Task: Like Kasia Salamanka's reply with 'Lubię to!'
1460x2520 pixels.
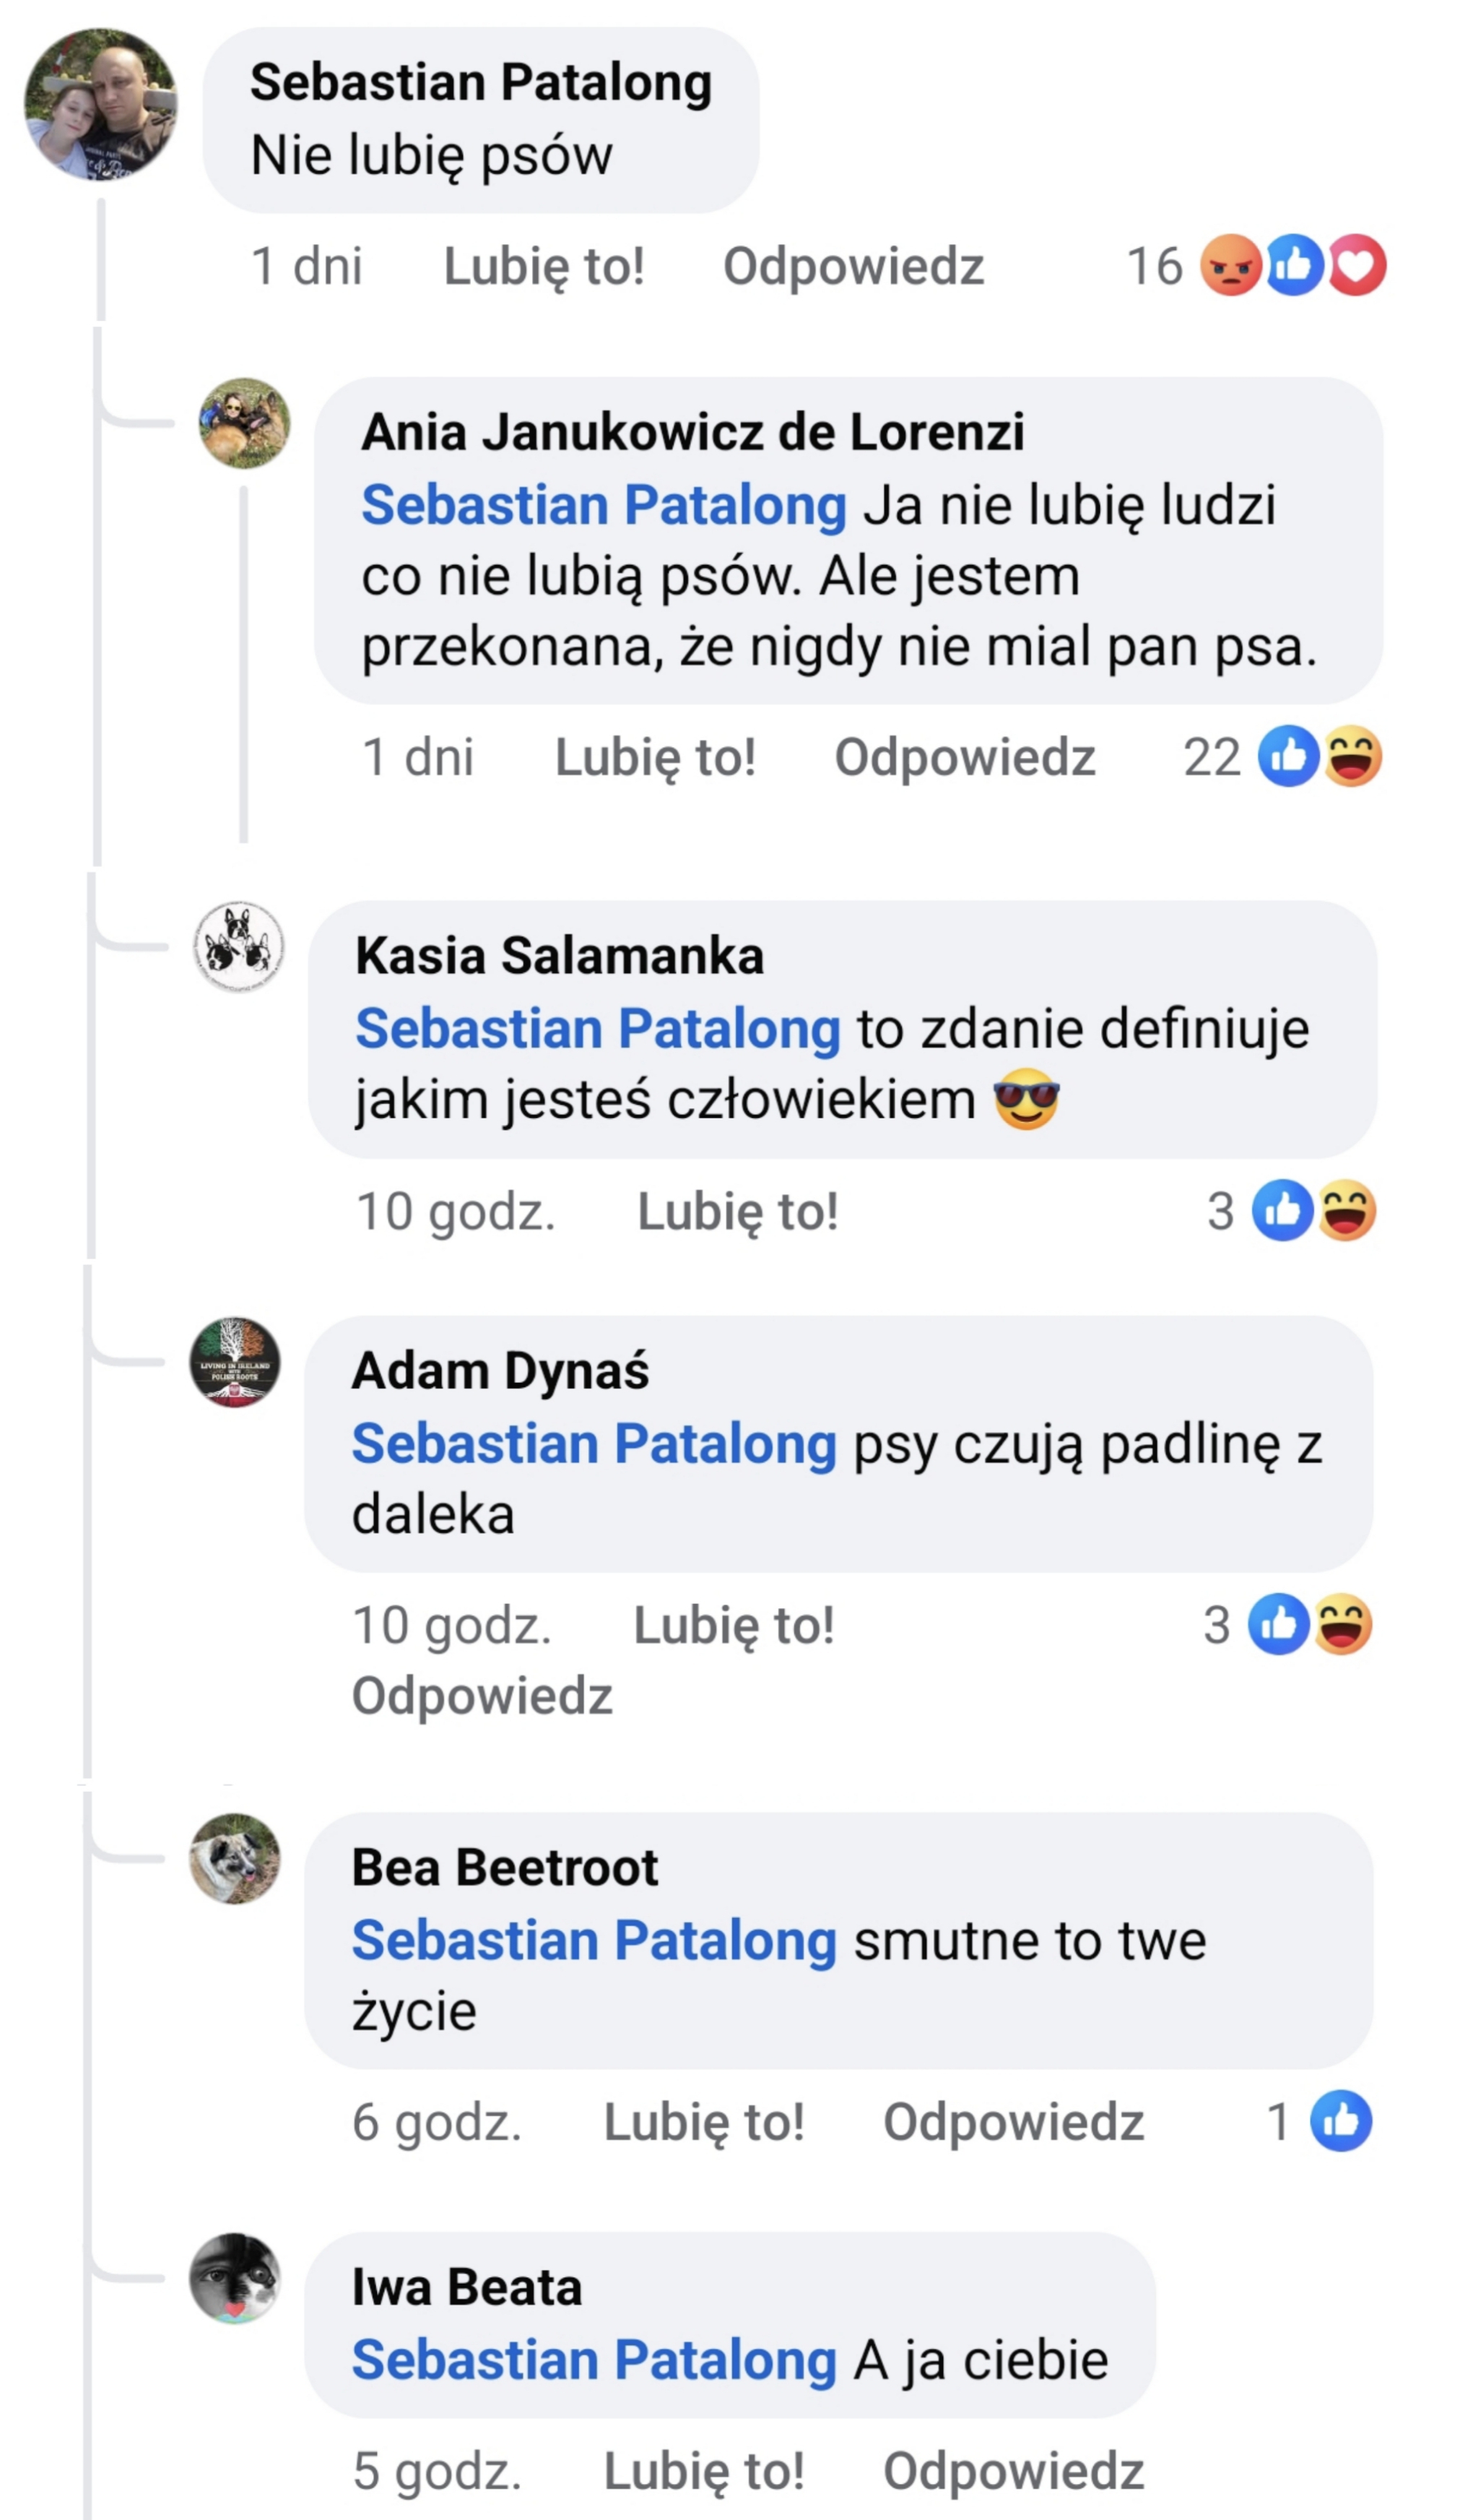Action: [x=737, y=1211]
